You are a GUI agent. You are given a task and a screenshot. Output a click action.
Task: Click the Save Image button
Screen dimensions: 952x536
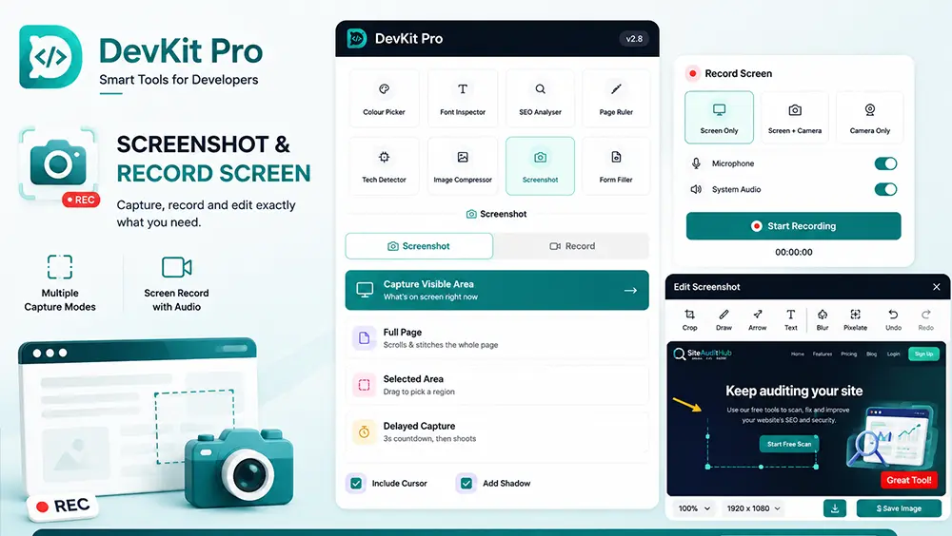coord(899,508)
